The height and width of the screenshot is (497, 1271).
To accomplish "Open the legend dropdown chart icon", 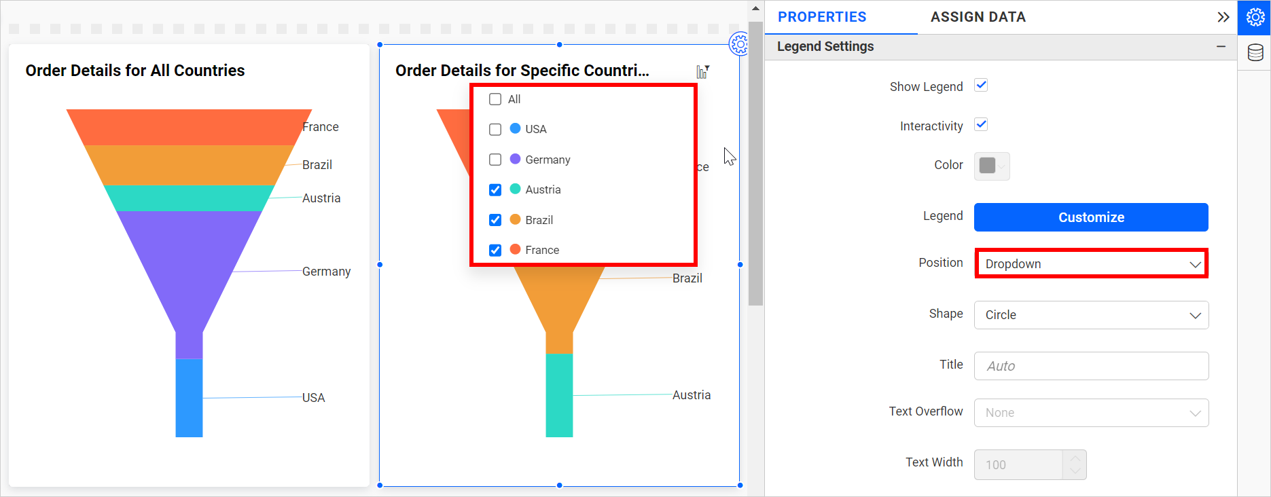I will [702, 72].
